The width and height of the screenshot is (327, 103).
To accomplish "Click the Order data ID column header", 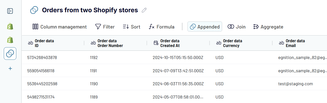I will tap(44, 43).
